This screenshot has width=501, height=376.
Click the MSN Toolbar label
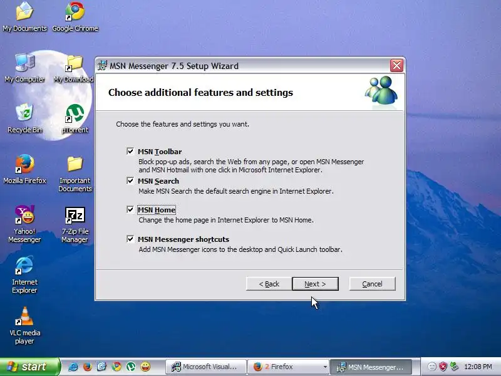point(160,152)
